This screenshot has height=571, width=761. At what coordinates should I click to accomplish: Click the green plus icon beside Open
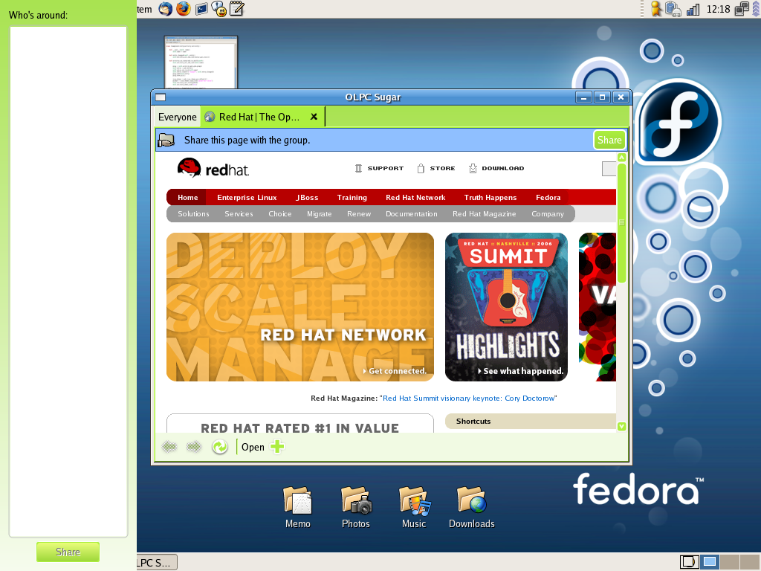(x=277, y=447)
